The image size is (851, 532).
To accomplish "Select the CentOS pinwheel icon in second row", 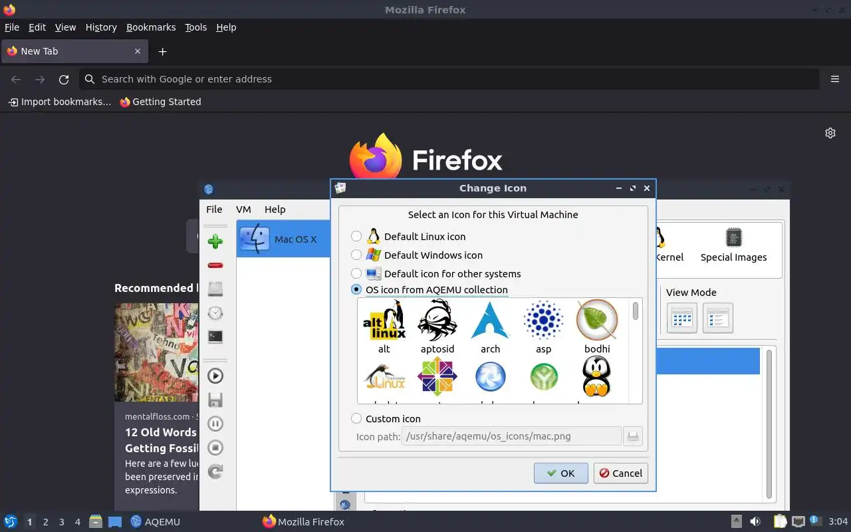I will coord(437,376).
